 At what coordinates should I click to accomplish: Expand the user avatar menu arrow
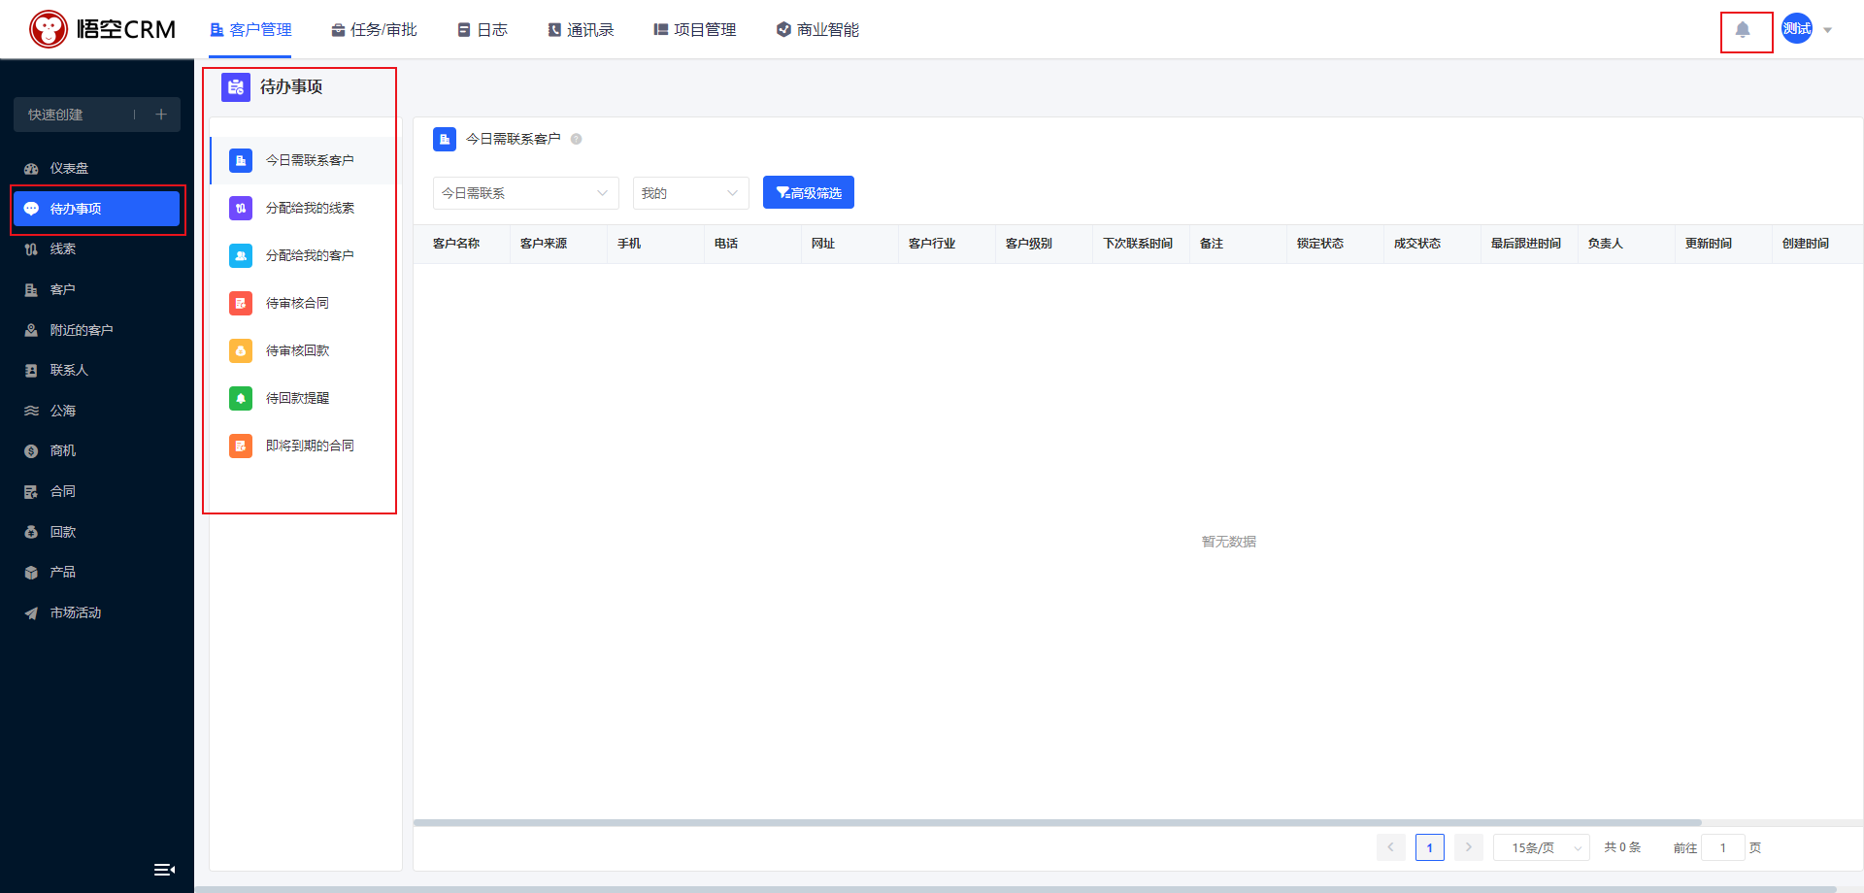click(x=1827, y=30)
